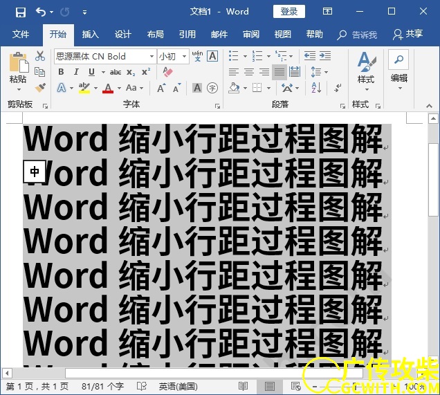The height and width of the screenshot is (395, 440).
Task: Decrease font size
Action: point(177,88)
